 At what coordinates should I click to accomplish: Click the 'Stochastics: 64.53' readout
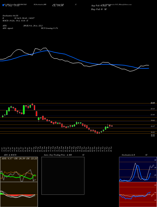click(x=10, y=16)
